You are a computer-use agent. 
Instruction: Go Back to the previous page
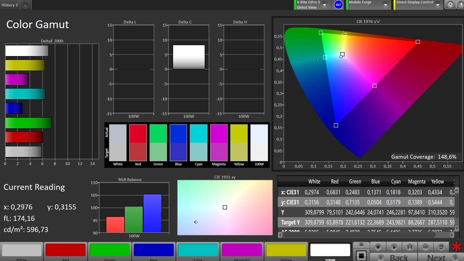click(394, 257)
